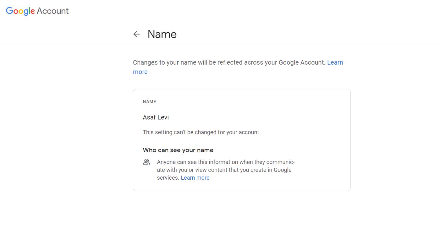Click the small NAME label in card
440x243 pixels.
point(149,102)
